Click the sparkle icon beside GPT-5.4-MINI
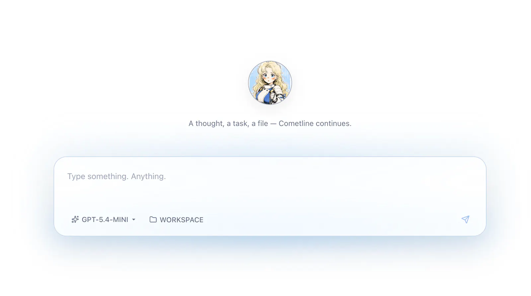Image resolution: width=531 pixels, height=296 pixels. pos(75,220)
